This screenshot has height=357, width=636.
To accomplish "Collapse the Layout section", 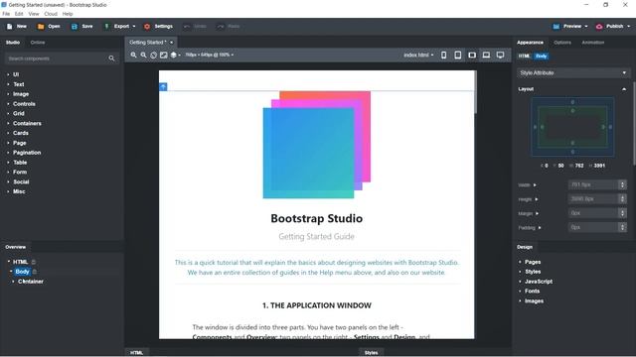I will [x=624, y=89].
